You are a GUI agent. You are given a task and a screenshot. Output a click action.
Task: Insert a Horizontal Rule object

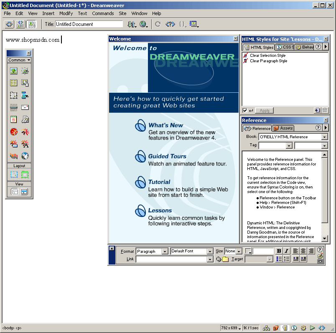coord(13,107)
